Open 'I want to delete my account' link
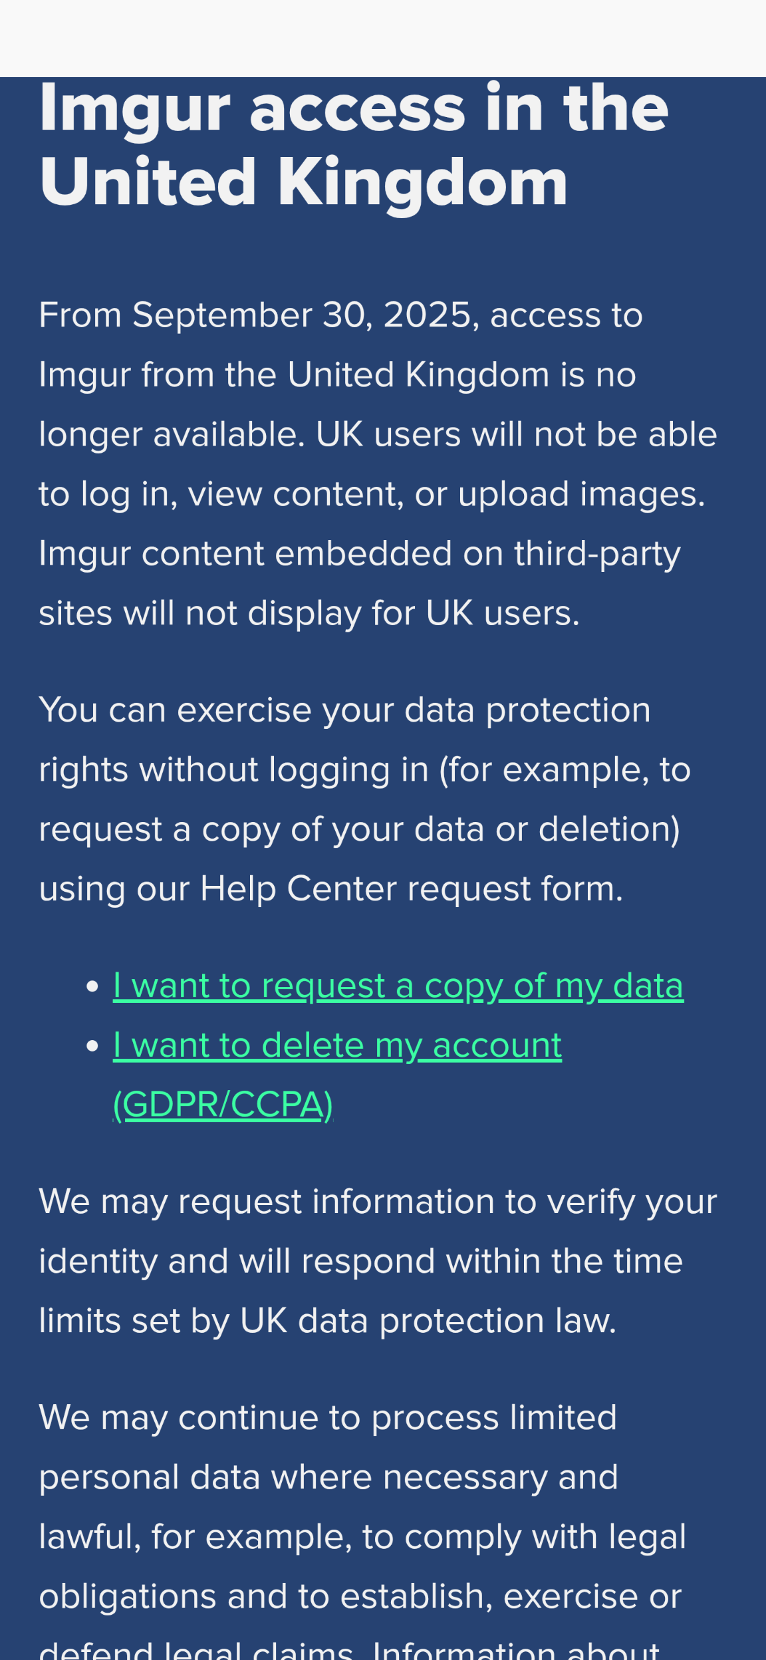This screenshot has width=766, height=1660. click(337, 1045)
